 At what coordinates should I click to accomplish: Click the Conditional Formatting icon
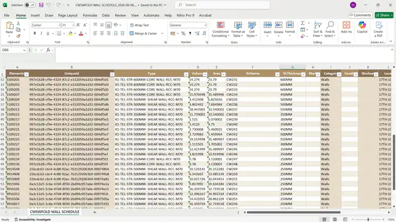pos(221,25)
